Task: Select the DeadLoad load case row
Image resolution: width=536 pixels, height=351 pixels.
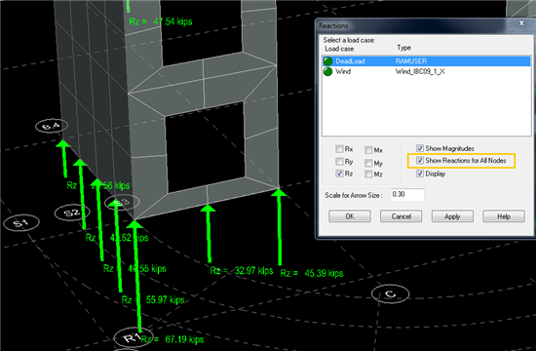Action: [426, 61]
